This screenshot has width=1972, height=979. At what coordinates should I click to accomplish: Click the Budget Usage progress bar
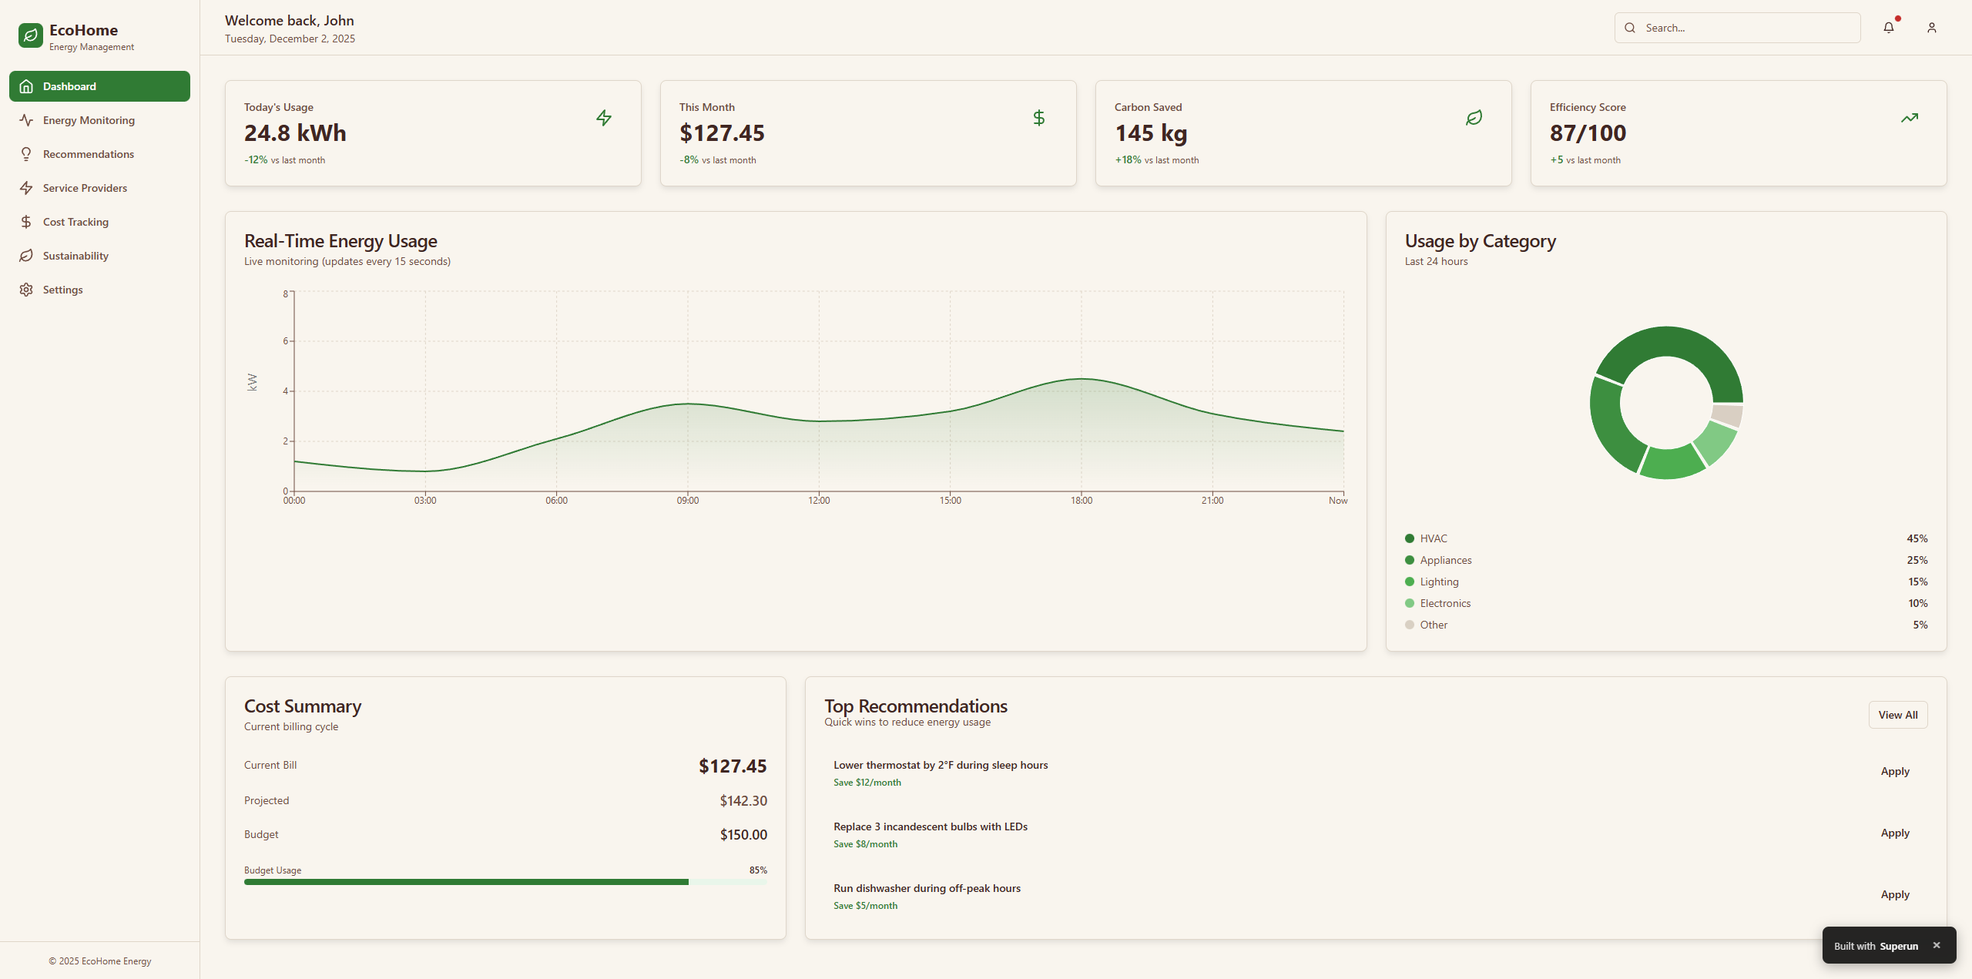[x=505, y=882]
